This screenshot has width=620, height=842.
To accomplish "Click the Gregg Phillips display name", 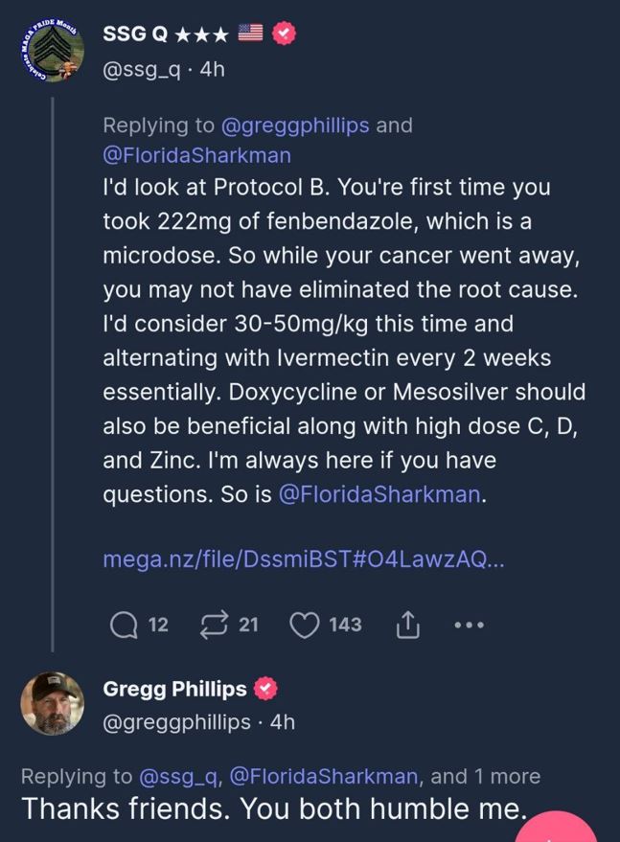I will click(174, 689).
